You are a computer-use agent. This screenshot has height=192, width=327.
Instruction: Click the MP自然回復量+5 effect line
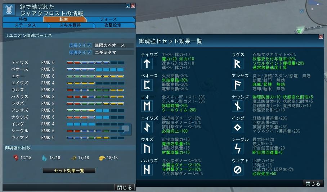point(268,152)
